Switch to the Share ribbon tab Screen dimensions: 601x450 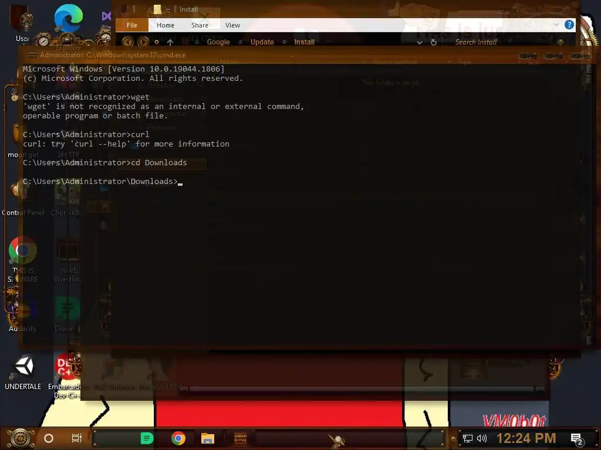[200, 25]
